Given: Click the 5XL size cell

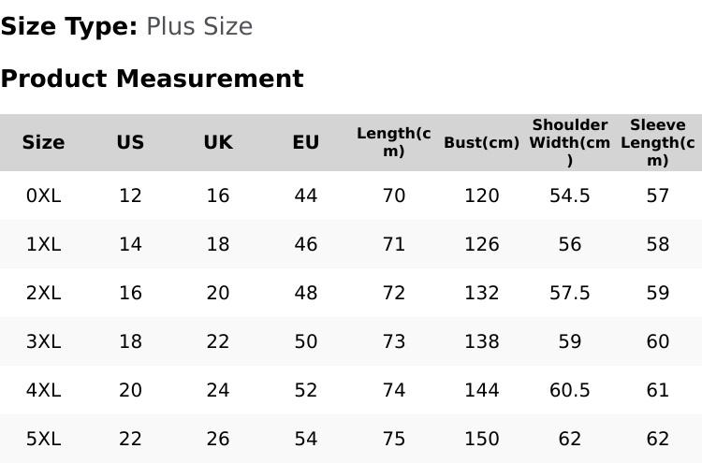Looking at the screenshot, I should tap(43, 439).
